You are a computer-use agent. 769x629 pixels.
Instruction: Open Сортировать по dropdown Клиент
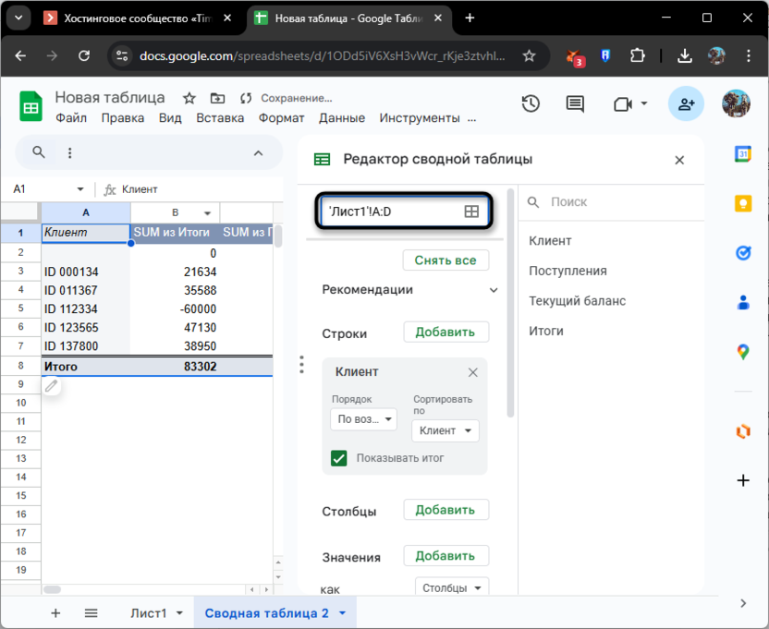click(x=445, y=430)
